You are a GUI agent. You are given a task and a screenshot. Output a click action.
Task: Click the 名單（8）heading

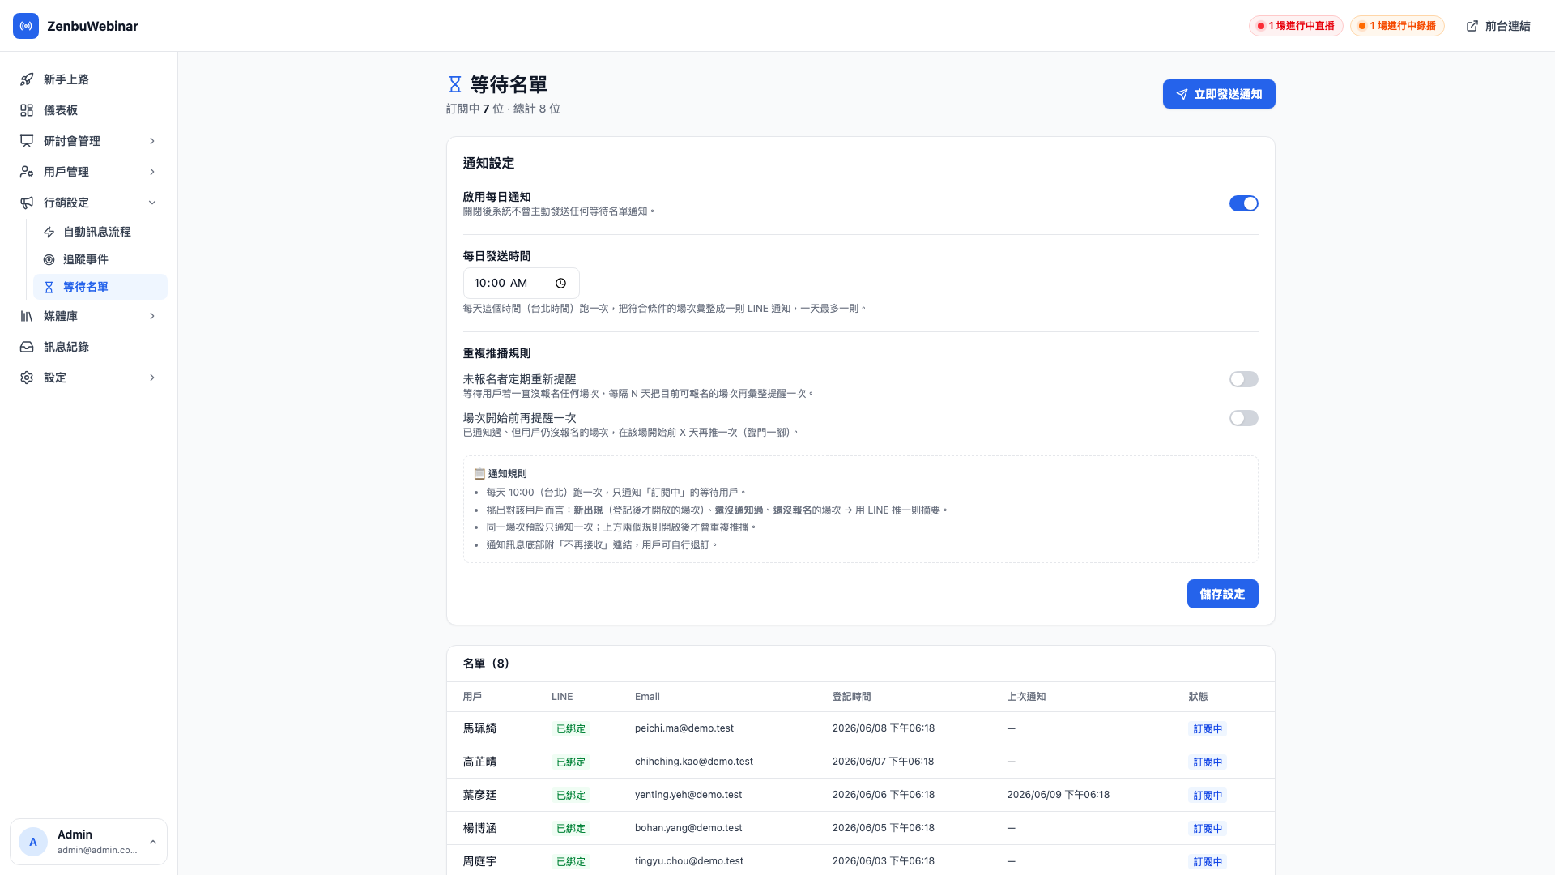[x=487, y=664]
